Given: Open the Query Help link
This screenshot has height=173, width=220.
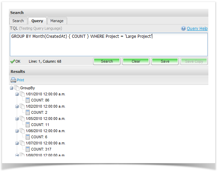Looking at the screenshot, I should pos(197,29).
